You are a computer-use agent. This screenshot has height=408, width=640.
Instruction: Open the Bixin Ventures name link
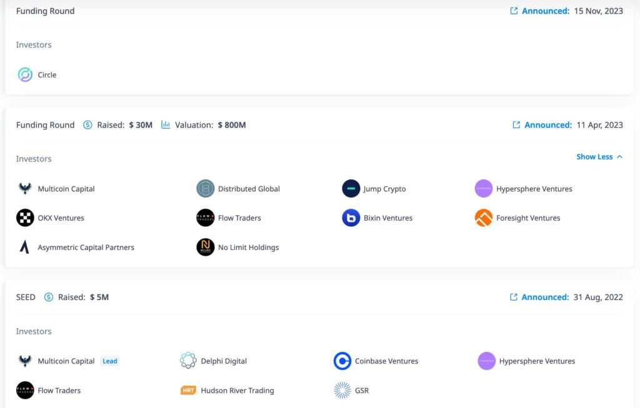click(388, 218)
